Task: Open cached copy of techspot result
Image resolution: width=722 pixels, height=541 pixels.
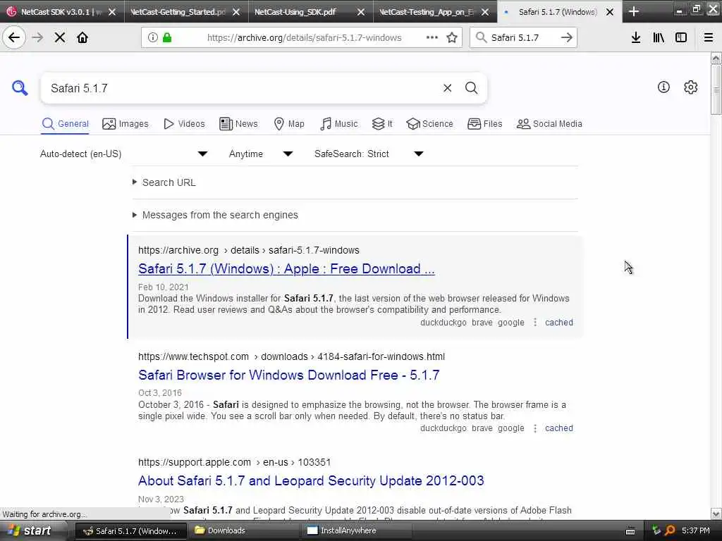Action: point(559,428)
